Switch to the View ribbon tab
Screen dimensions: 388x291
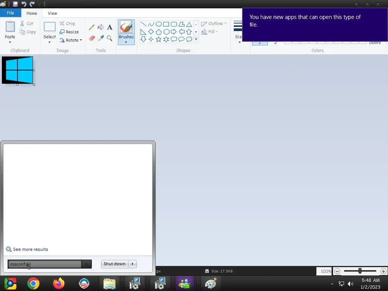(x=52, y=13)
